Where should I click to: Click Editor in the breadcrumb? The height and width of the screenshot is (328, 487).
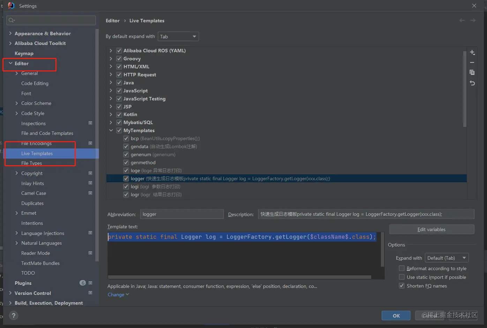point(113,21)
